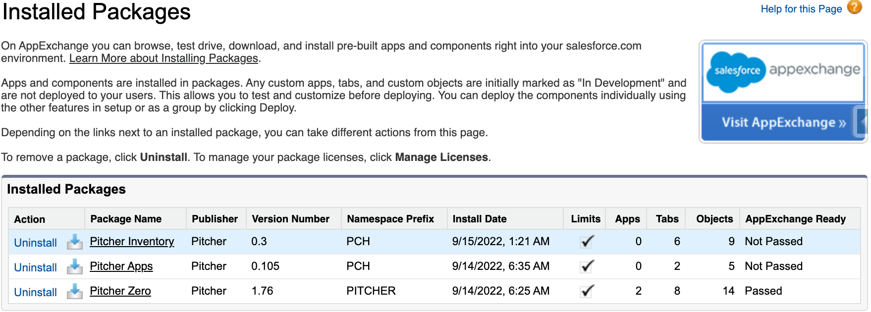
Task: Sort by Package Name column header
Action: click(126, 219)
